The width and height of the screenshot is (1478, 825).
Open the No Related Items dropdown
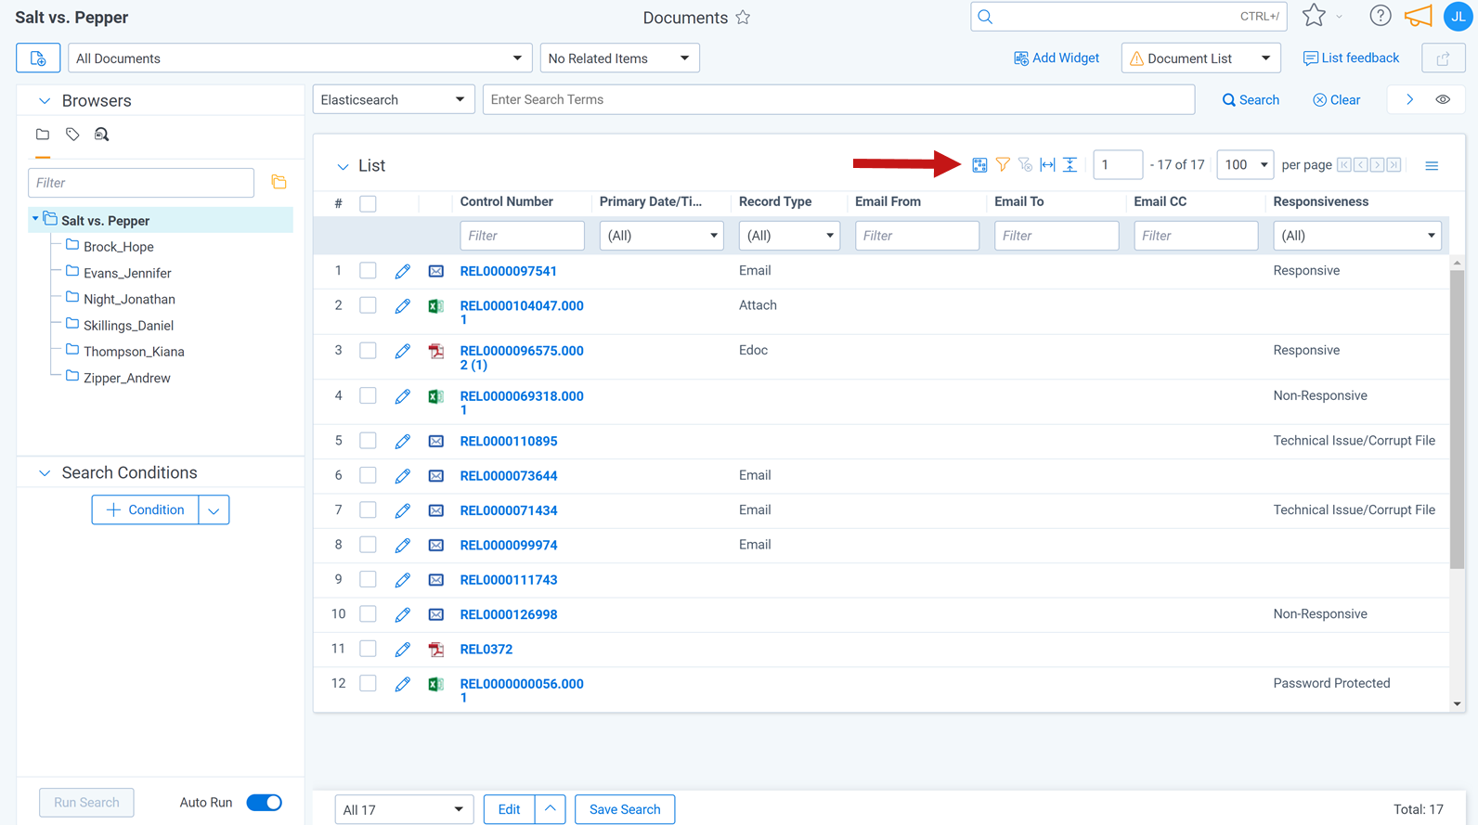[619, 58]
